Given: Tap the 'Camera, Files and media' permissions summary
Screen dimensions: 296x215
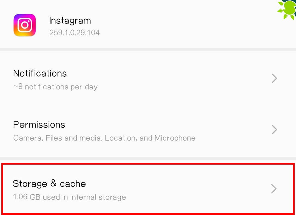Looking at the screenshot, I should click(104, 138).
